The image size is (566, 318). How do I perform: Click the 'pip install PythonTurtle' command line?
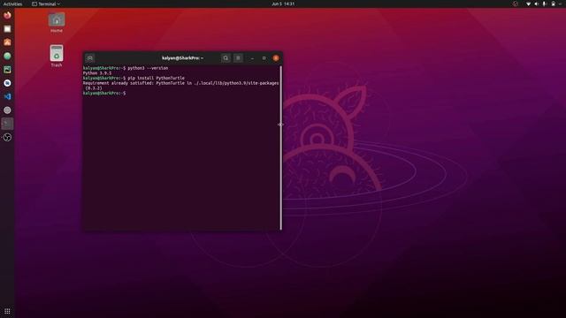pyautogui.click(x=134, y=79)
